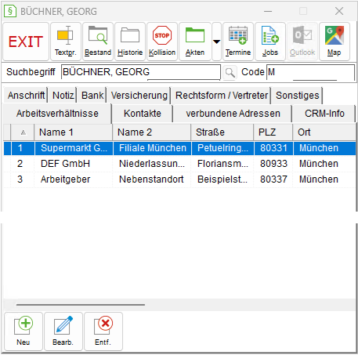This screenshot has height=355, width=358.
Task: Click the 80337 PLZ cell
Action: [273, 179]
